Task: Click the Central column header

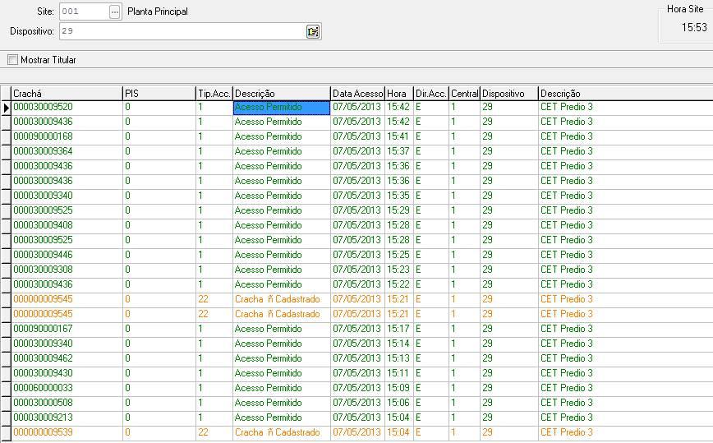Action: click(464, 93)
